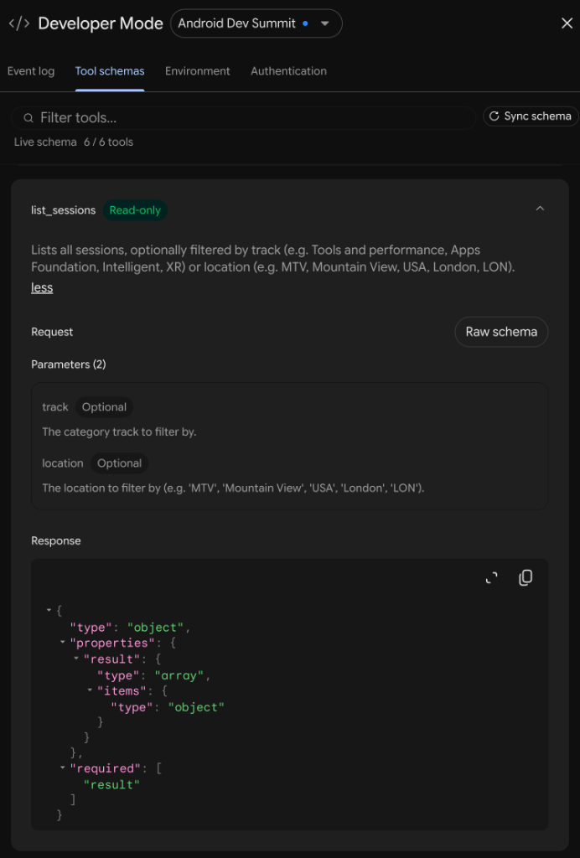Click the less link under description
The width and height of the screenshot is (580, 858).
tap(42, 288)
